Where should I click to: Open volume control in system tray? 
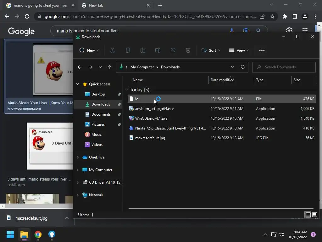tap(281, 234)
